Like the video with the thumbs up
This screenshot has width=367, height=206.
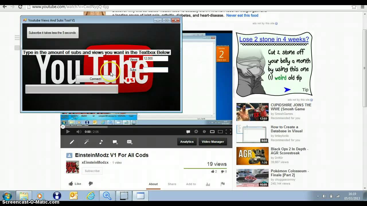coord(75,184)
